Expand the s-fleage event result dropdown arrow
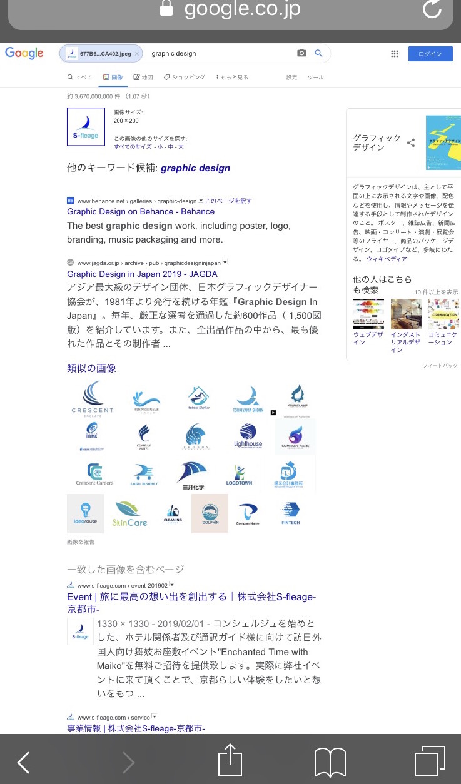The width and height of the screenshot is (461, 784). click(x=171, y=585)
